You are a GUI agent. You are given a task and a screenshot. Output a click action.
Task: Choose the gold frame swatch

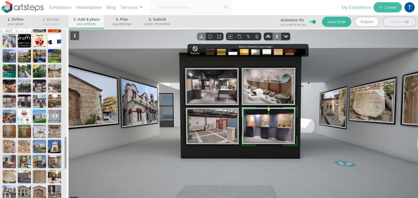click(221, 52)
